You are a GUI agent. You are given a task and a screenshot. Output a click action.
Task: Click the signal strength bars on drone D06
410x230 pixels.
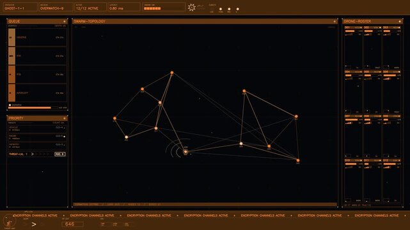pyautogui.click(x=387, y=79)
